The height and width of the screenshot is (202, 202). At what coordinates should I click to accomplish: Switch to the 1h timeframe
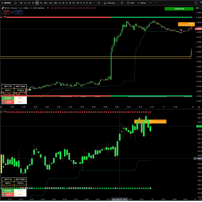pos(59,3)
